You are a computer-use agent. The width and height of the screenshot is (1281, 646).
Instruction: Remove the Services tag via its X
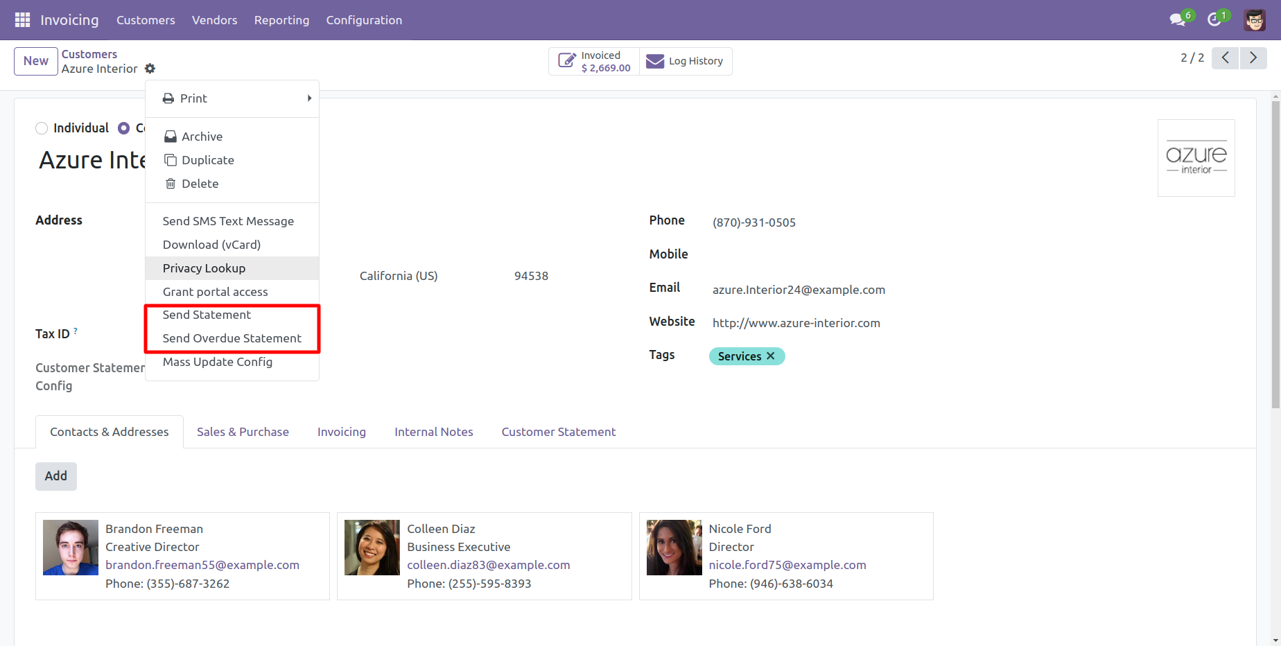click(x=771, y=356)
